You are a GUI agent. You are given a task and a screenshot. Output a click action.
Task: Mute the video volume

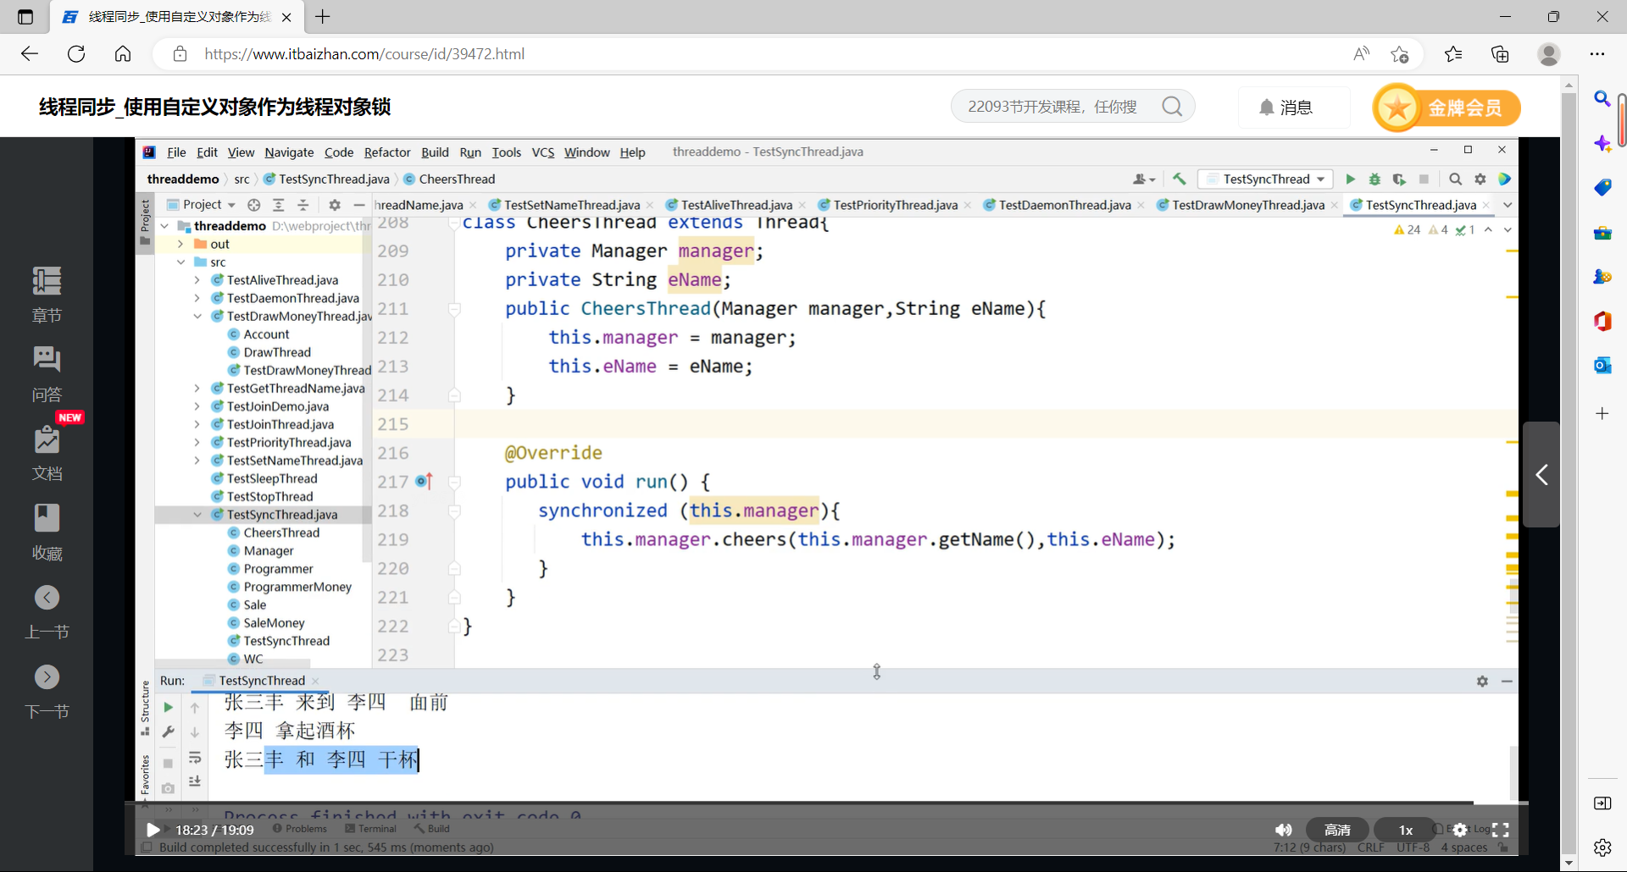click(x=1284, y=830)
